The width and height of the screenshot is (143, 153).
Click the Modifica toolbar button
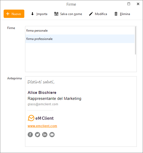[x=98, y=14]
